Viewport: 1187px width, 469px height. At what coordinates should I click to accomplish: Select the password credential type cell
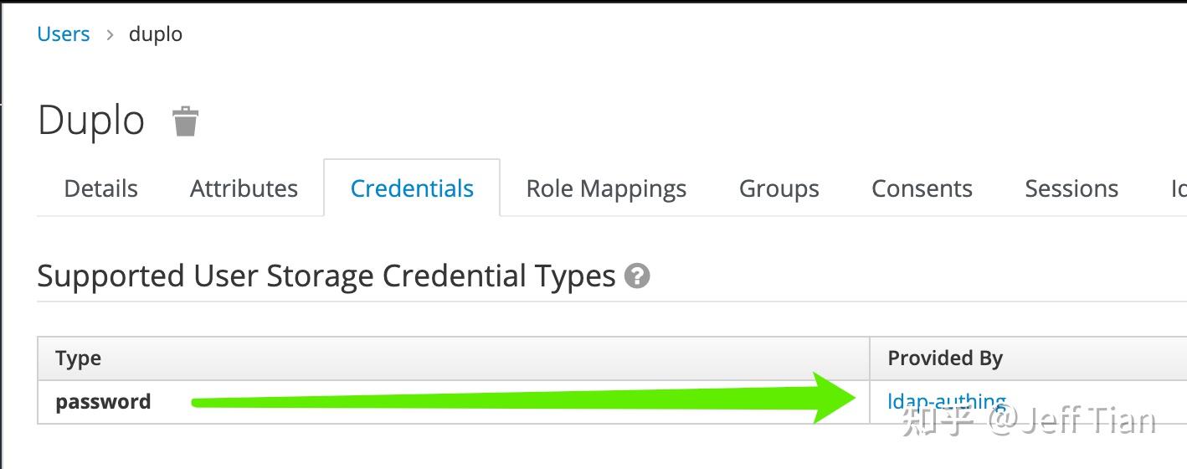click(x=103, y=402)
